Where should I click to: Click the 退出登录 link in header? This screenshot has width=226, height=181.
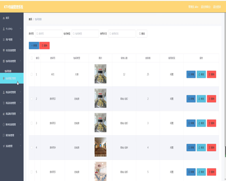217,7
